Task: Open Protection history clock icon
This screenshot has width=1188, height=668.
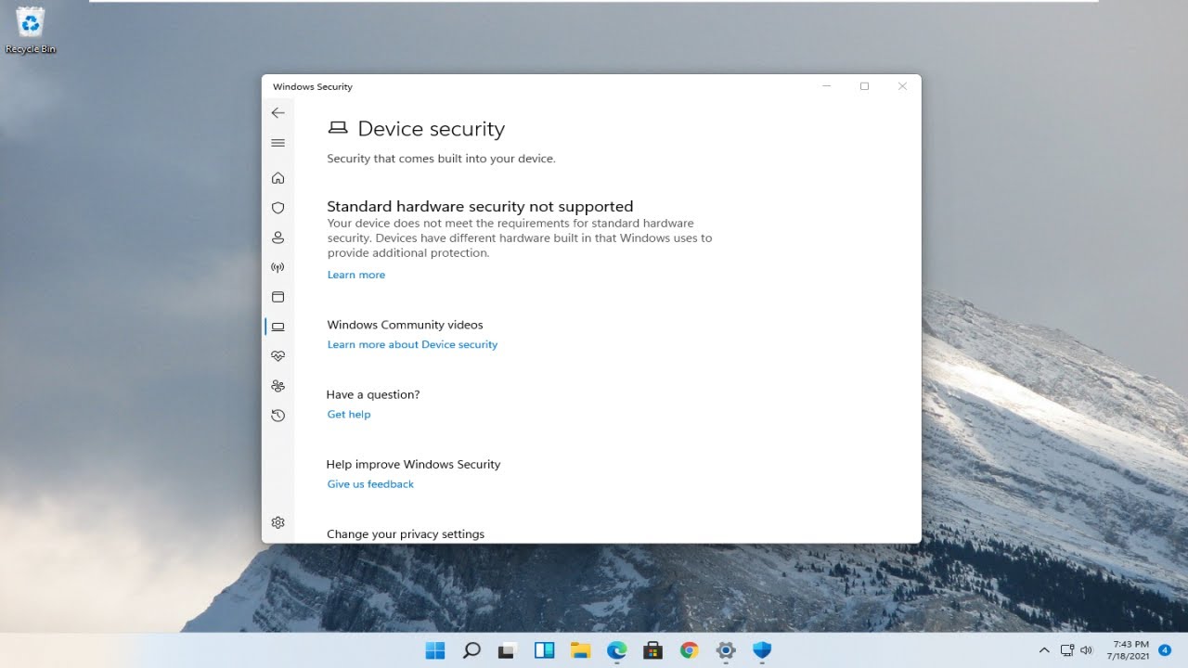Action: (278, 416)
